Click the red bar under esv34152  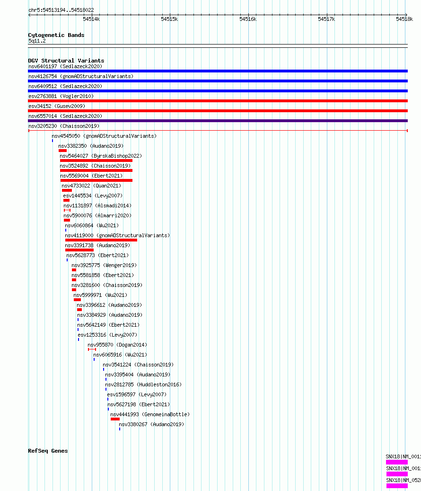click(x=218, y=111)
